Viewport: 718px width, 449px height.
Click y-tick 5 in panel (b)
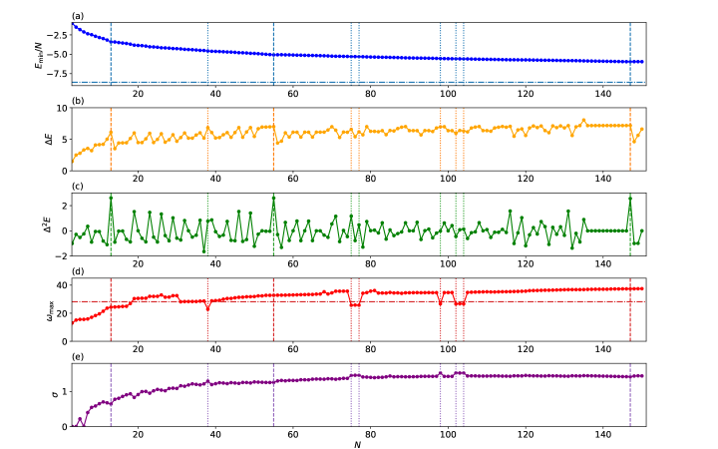[x=65, y=140]
